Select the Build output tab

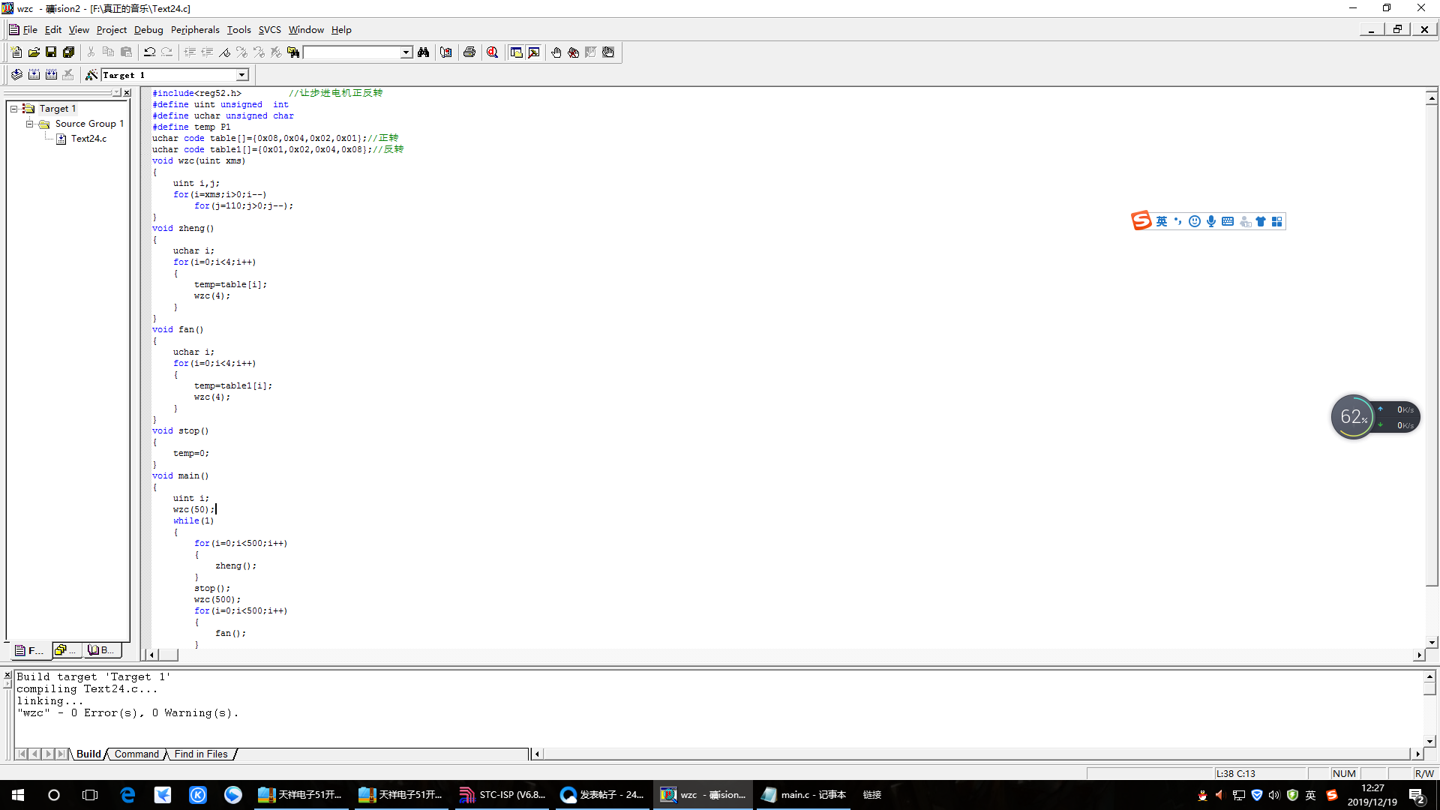(x=88, y=754)
